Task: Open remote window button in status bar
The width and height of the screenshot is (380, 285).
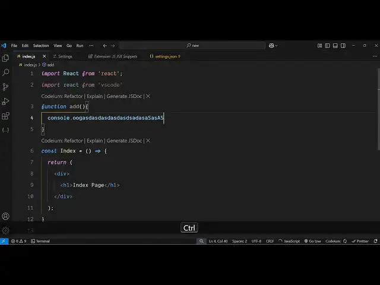Action: [x=4, y=241]
